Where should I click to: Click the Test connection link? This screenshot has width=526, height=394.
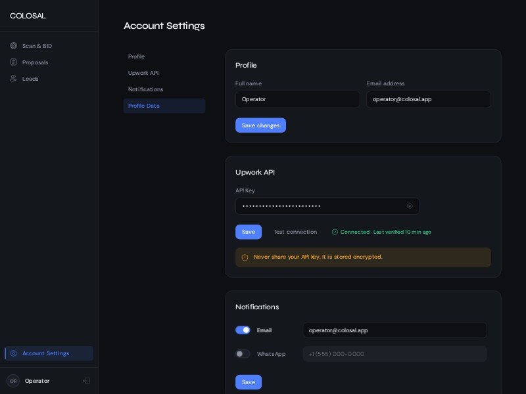[295, 232]
